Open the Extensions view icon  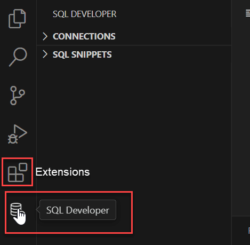tap(18, 172)
